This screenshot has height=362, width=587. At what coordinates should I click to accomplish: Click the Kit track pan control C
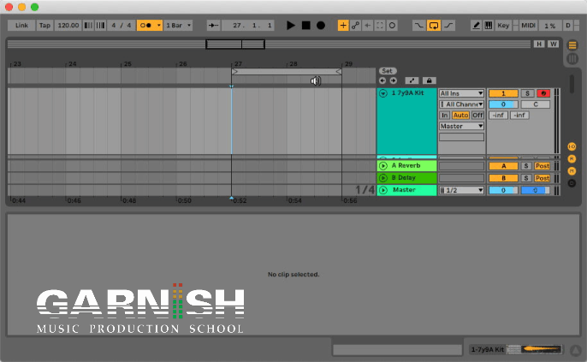tap(536, 104)
